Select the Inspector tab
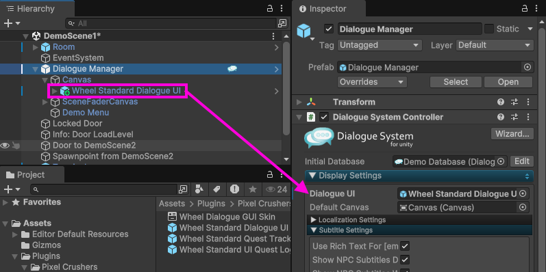Screen dimensions: 546x272 tap(329, 9)
